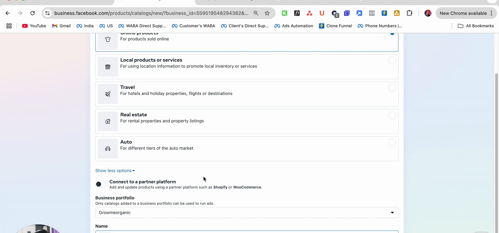Image resolution: width=499 pixels, height=233 pixels.
Task: Click the browser back arrow
Action: pyautogui.click(x=8, y=13)
